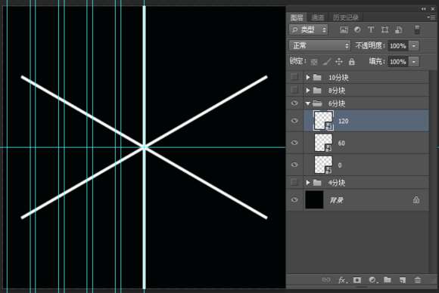Toggle the layer filtering switch

[x=417, y=30]
